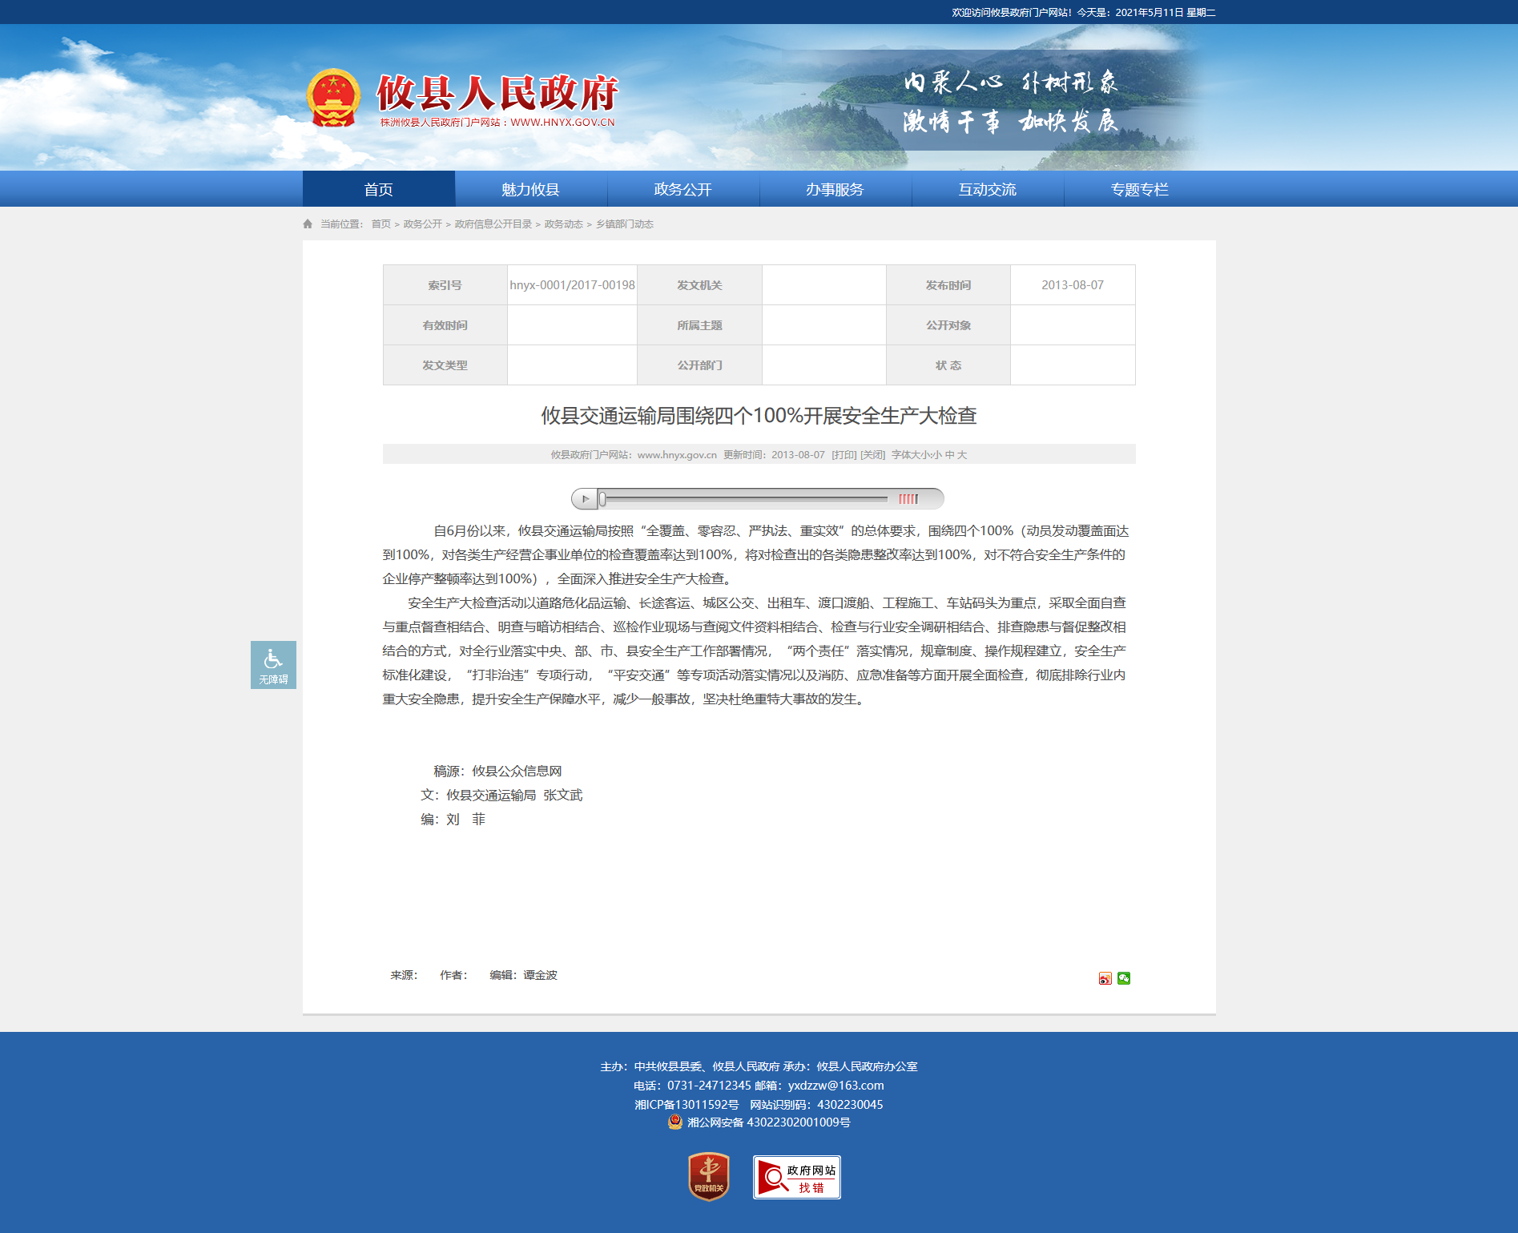Click the [打印] print link
The image size is (1518, 1233).
click(x=844, y=455)
